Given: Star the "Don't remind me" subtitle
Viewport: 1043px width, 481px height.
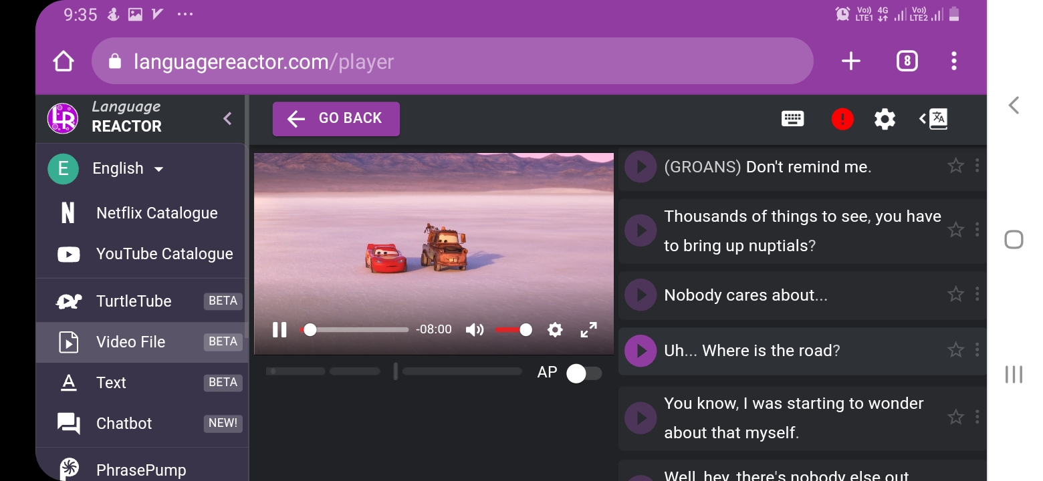Looking at the screenshot, I should 956,166.
